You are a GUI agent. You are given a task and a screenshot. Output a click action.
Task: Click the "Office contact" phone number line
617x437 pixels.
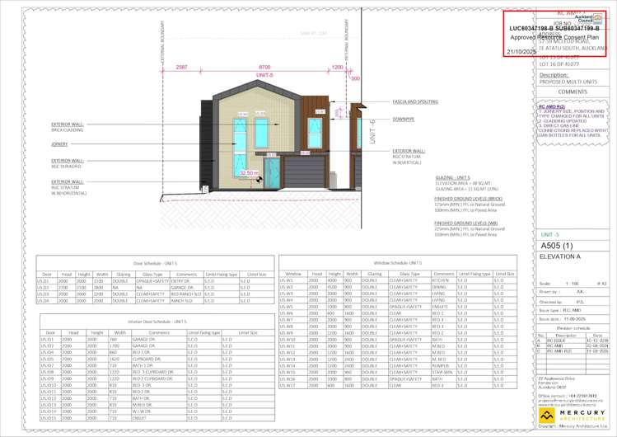pos(568,396)
